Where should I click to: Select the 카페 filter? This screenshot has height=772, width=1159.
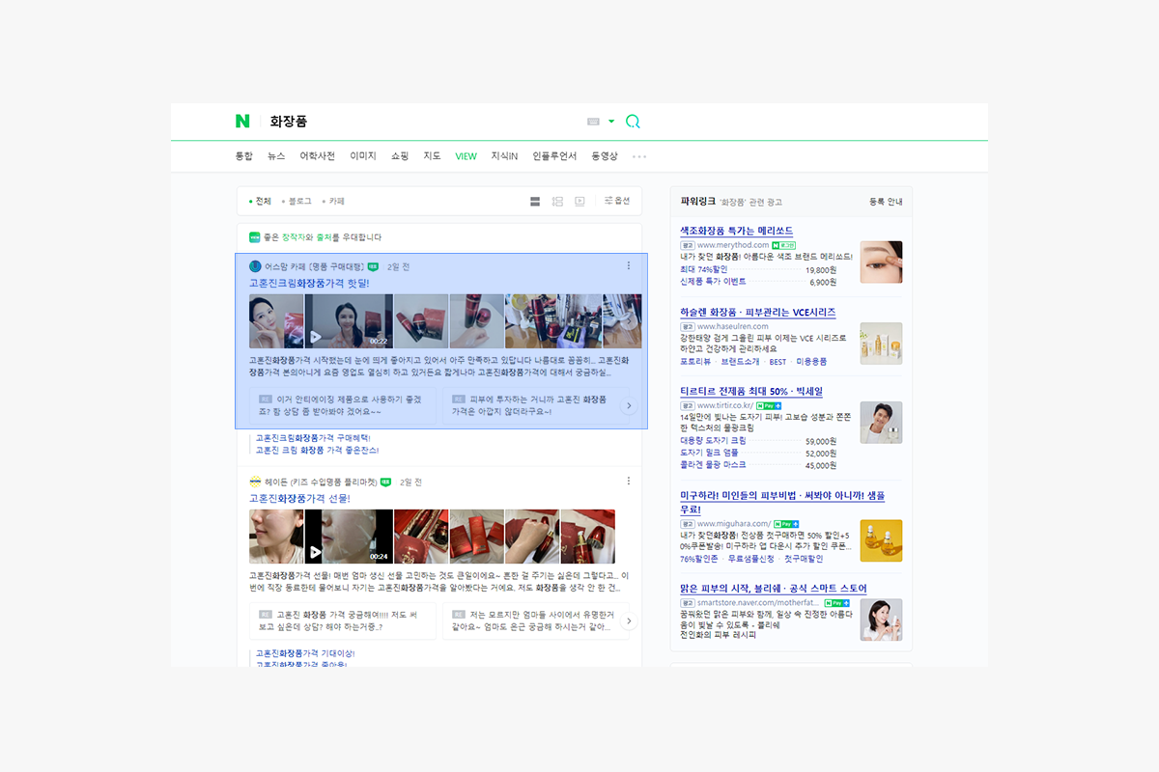(333, 202)
